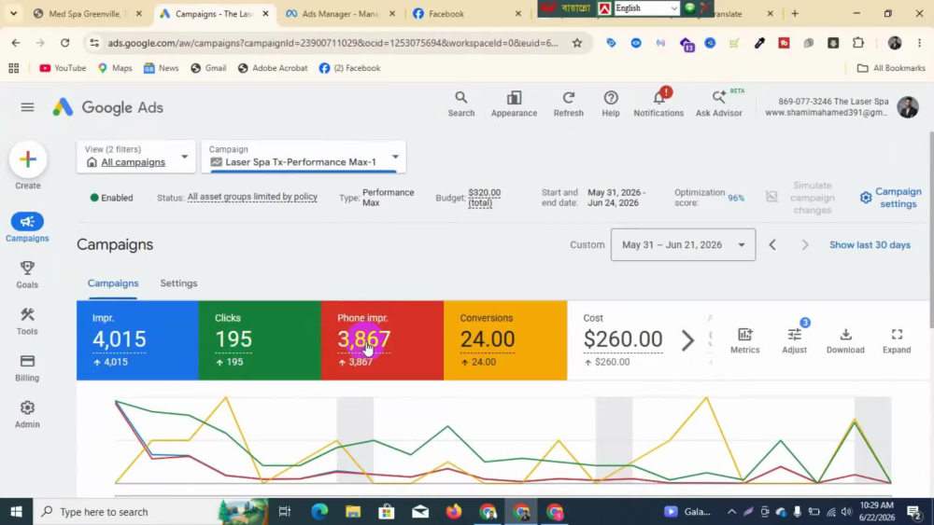Select the Cost scorecard

point(622,340)
